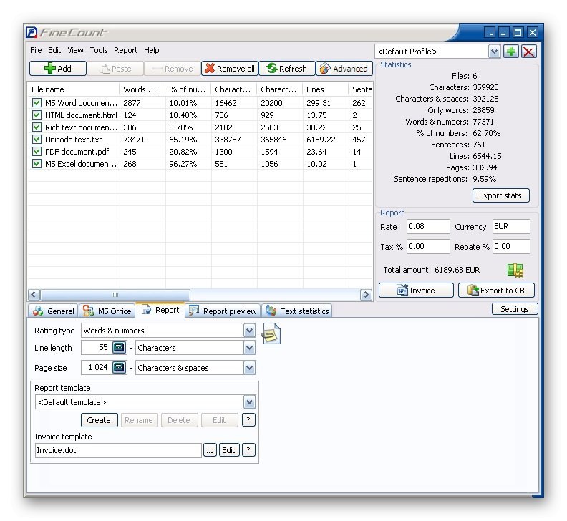Viewport: 567px width, 521px height.
Task: Switch to the General tab
Action: pos(53,311)
